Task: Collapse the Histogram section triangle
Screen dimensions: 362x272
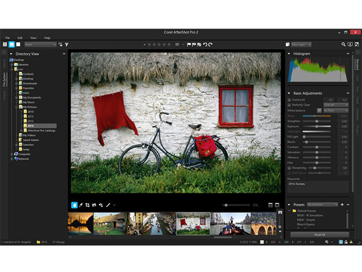Action: point(289,54)
